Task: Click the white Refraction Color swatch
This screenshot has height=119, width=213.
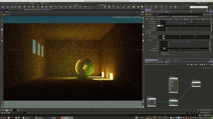Action: (x=159, y=26)
